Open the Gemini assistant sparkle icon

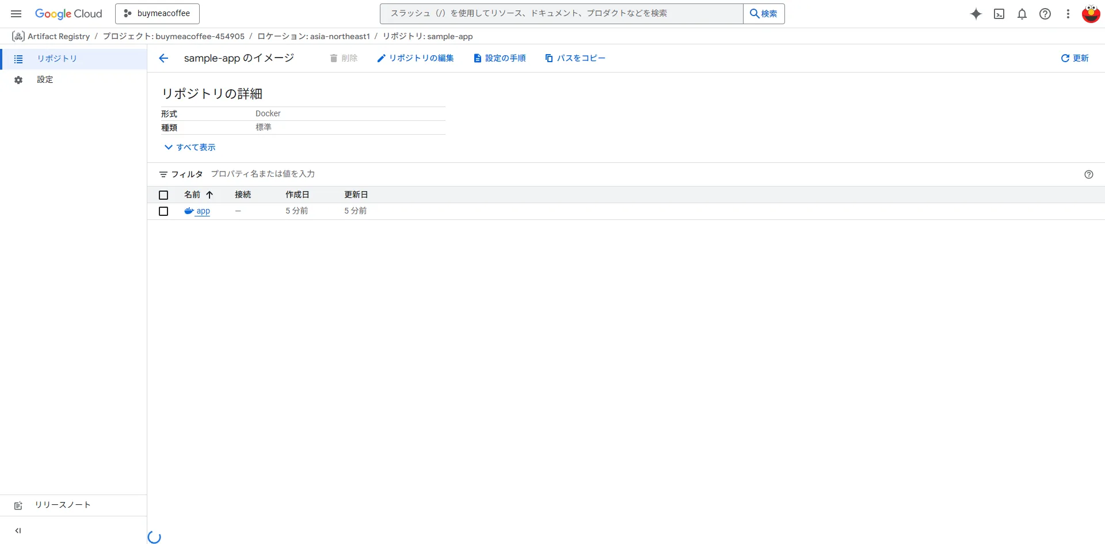click(x=976, y=14)
